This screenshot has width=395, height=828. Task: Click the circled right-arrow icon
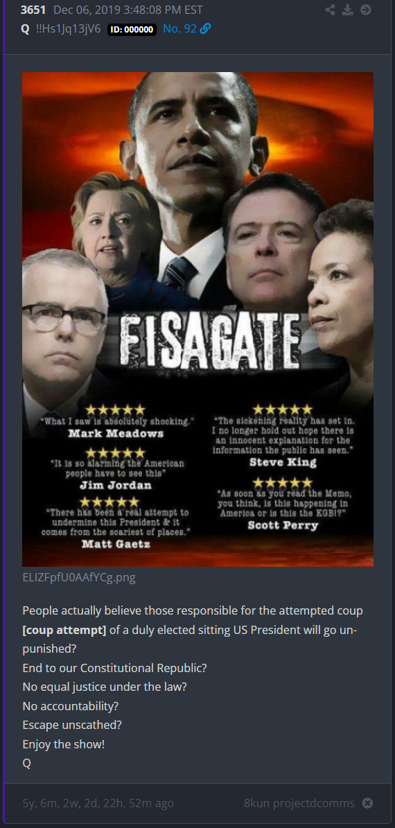pos(365,10)
